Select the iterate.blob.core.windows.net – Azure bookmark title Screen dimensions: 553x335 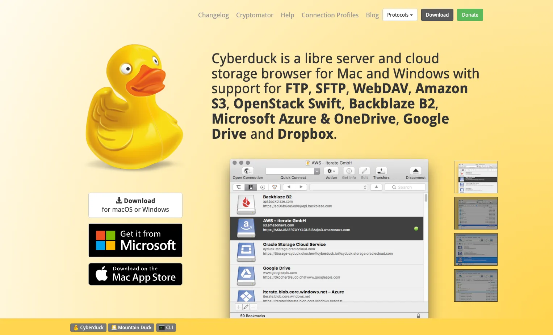click(303, 292)
